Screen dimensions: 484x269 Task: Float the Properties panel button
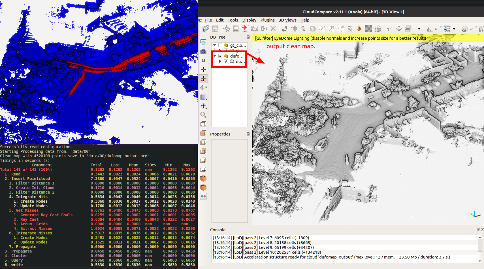(x=248, y=134)
